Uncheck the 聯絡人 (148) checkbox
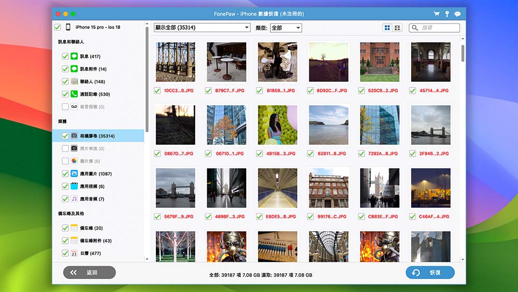This screenshot has height=292, width=518. tap(65, 81)
